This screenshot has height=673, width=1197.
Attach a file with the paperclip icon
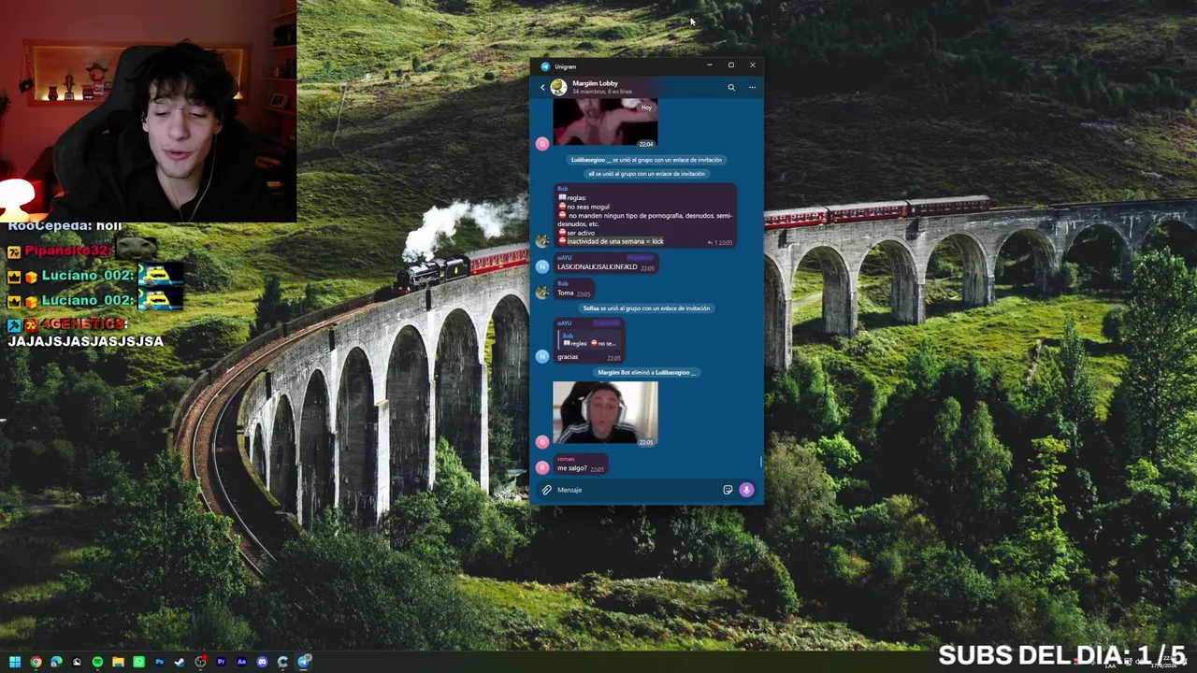[546, 490]
